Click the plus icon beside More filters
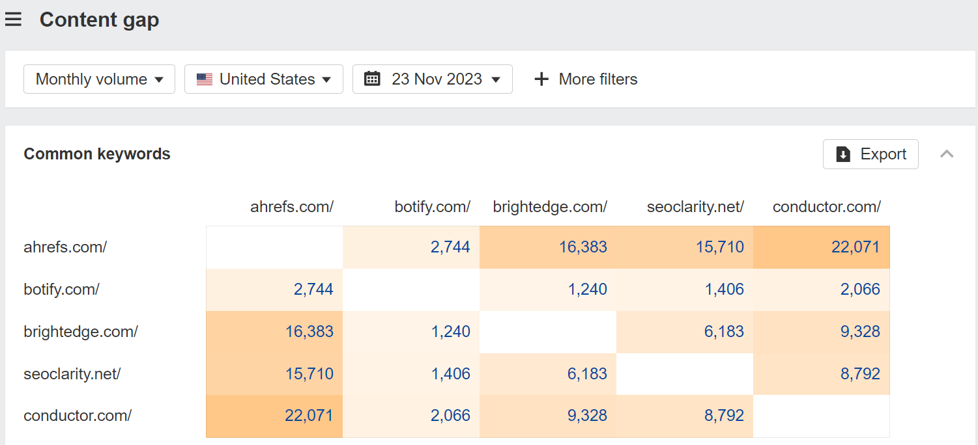 (541, 79)
